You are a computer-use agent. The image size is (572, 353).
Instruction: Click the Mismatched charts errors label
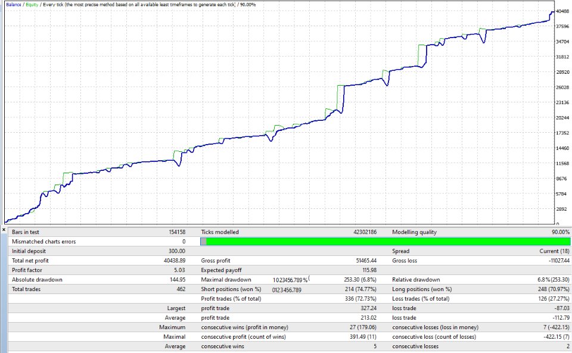(43, 242)
